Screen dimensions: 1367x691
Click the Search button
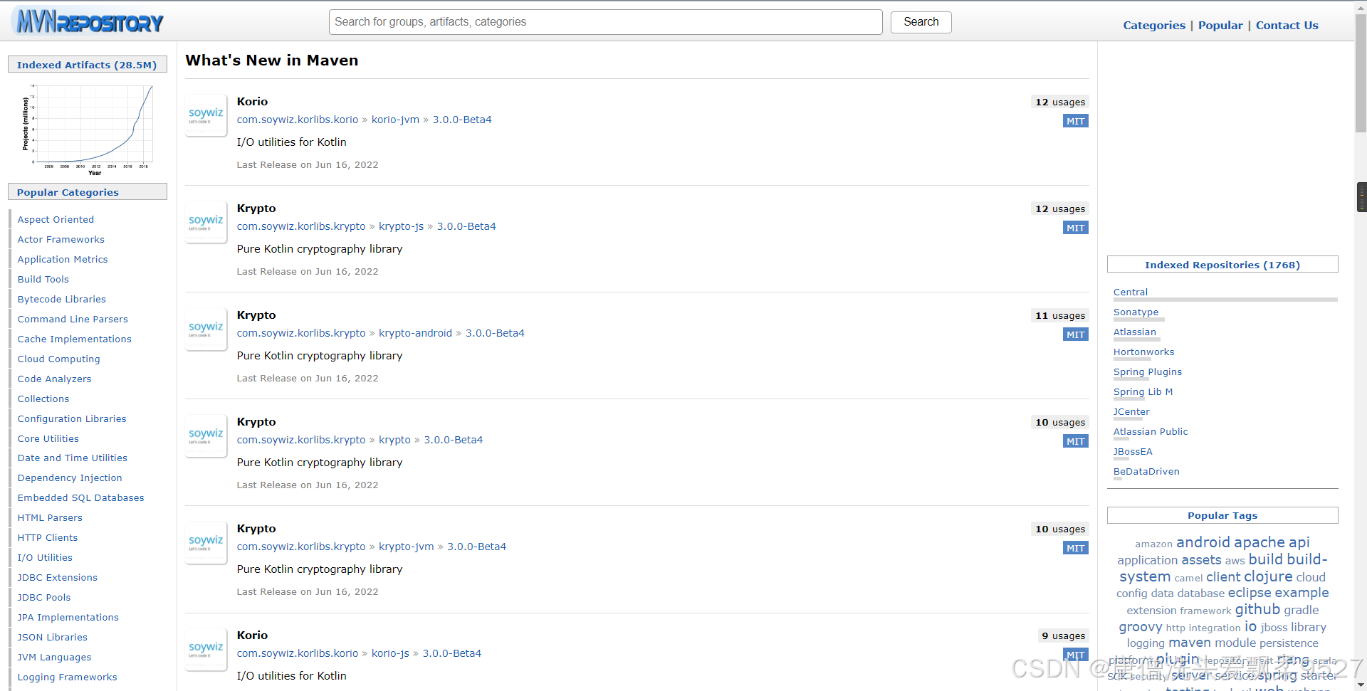921,22
